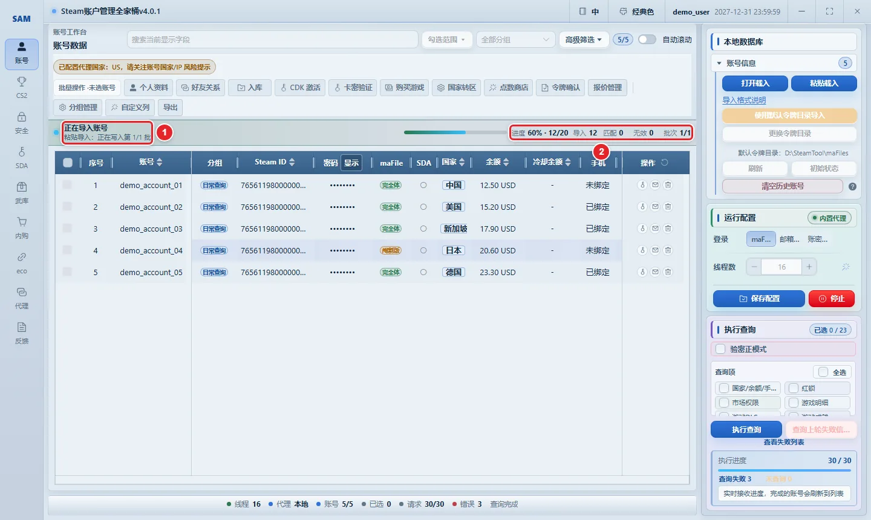The height and width of the screenshot is (520, 871).
Task: Click the mail icon for demo_account_02
Action: click(x=655, y=207)
